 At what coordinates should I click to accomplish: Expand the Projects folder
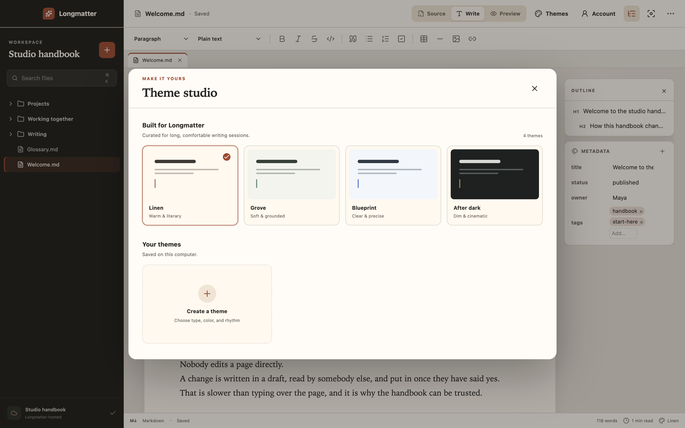(x=62, y=103)
